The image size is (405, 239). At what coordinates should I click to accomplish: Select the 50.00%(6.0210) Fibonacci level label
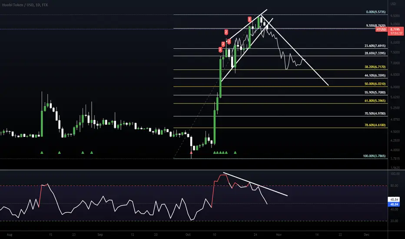[x=375, y=84]
